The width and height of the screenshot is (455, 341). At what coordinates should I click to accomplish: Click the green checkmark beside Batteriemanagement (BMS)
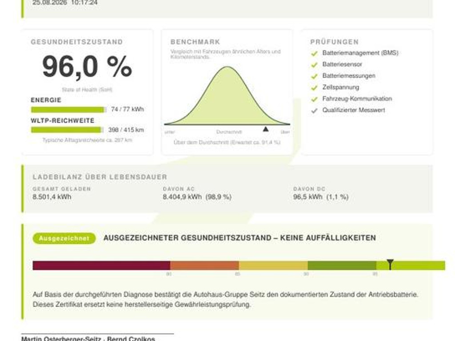tap(314, 54)
